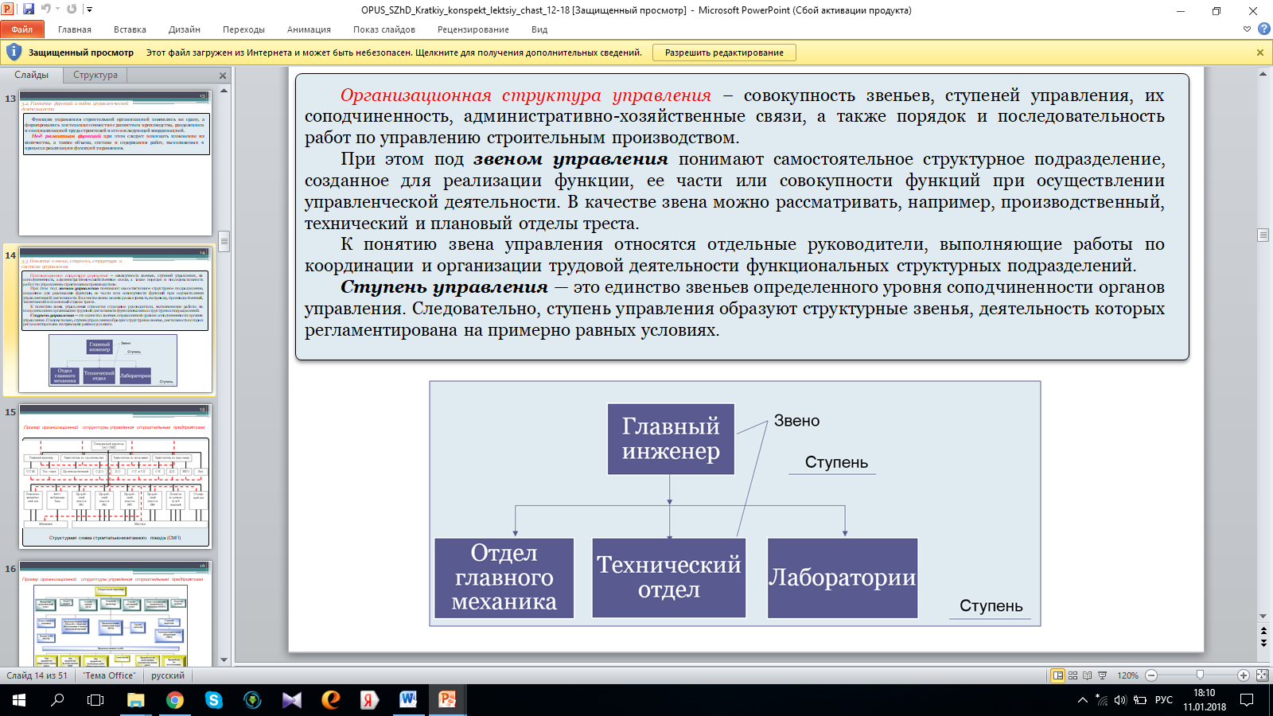The width and height of the screenshot is (1273, 716).
Task: Open Reading view from the status bar
Action: [1088, 675]
